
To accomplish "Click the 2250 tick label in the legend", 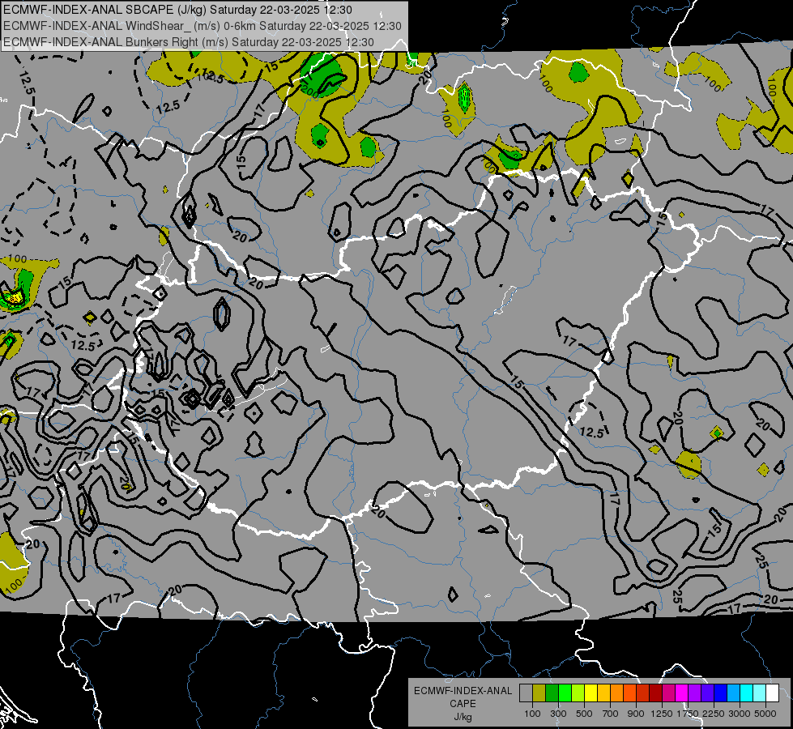I will (x=714, y=714).
